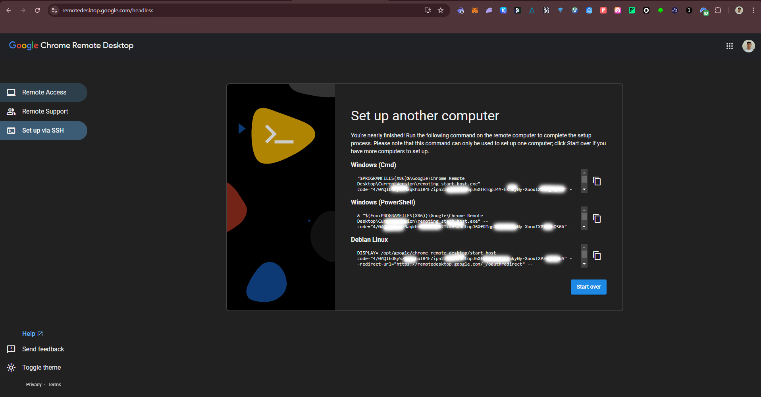
Task: Click the Windows (PowerShell) command text
Action: [x=464, y=222]
